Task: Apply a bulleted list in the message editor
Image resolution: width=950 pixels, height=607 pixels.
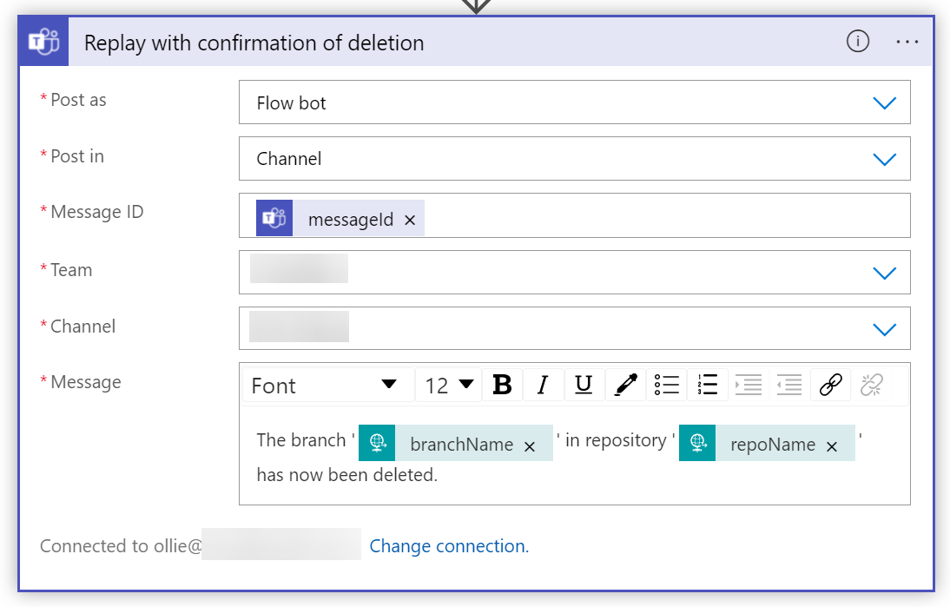Action: click(x=667, y=384)
